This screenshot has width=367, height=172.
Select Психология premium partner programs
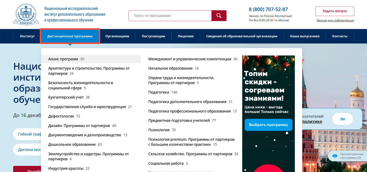(191, 142)
